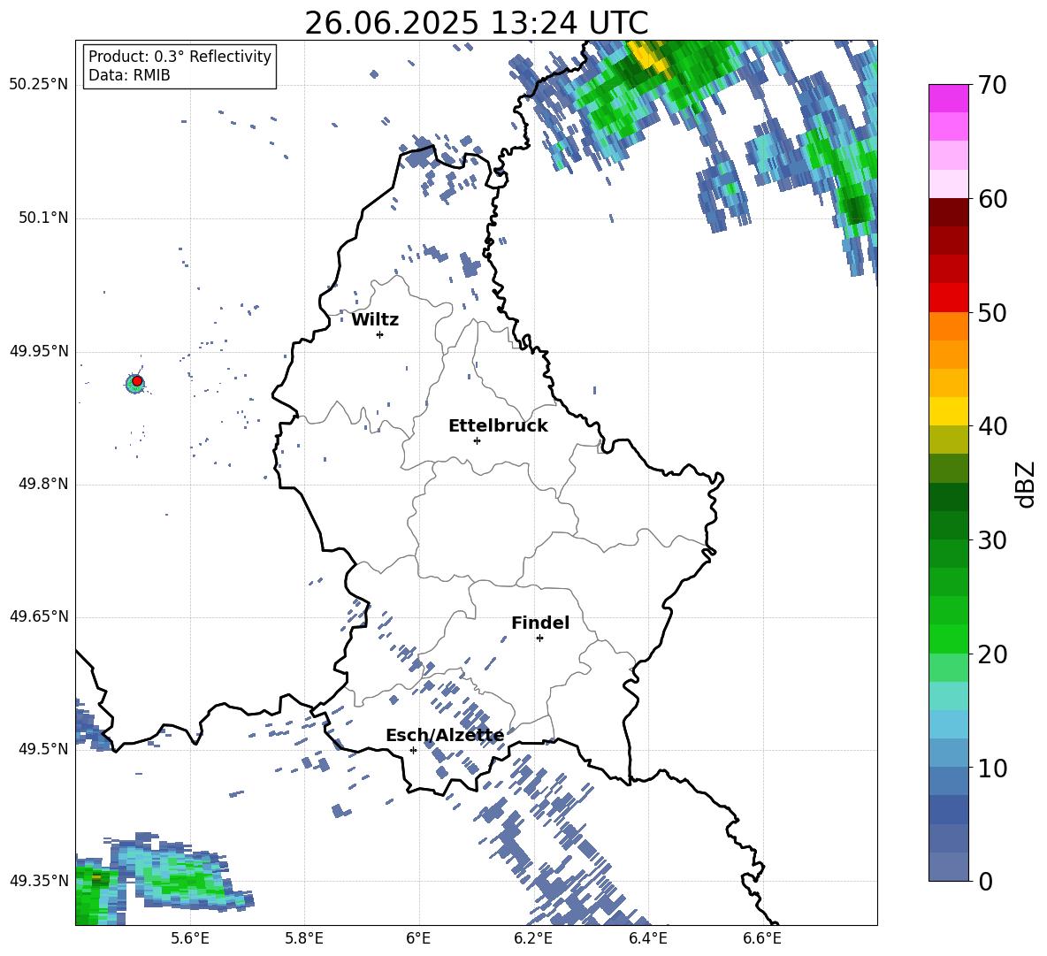Click the 40 value on colorbar
The width and height of the screenshot is (1047, 956).
991,426
